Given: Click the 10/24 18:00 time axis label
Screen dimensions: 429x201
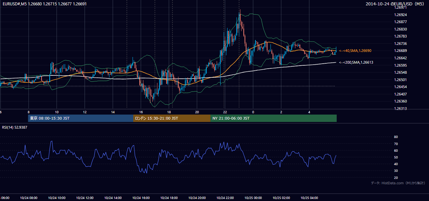Looking at the screenshot, I should 169,198.
